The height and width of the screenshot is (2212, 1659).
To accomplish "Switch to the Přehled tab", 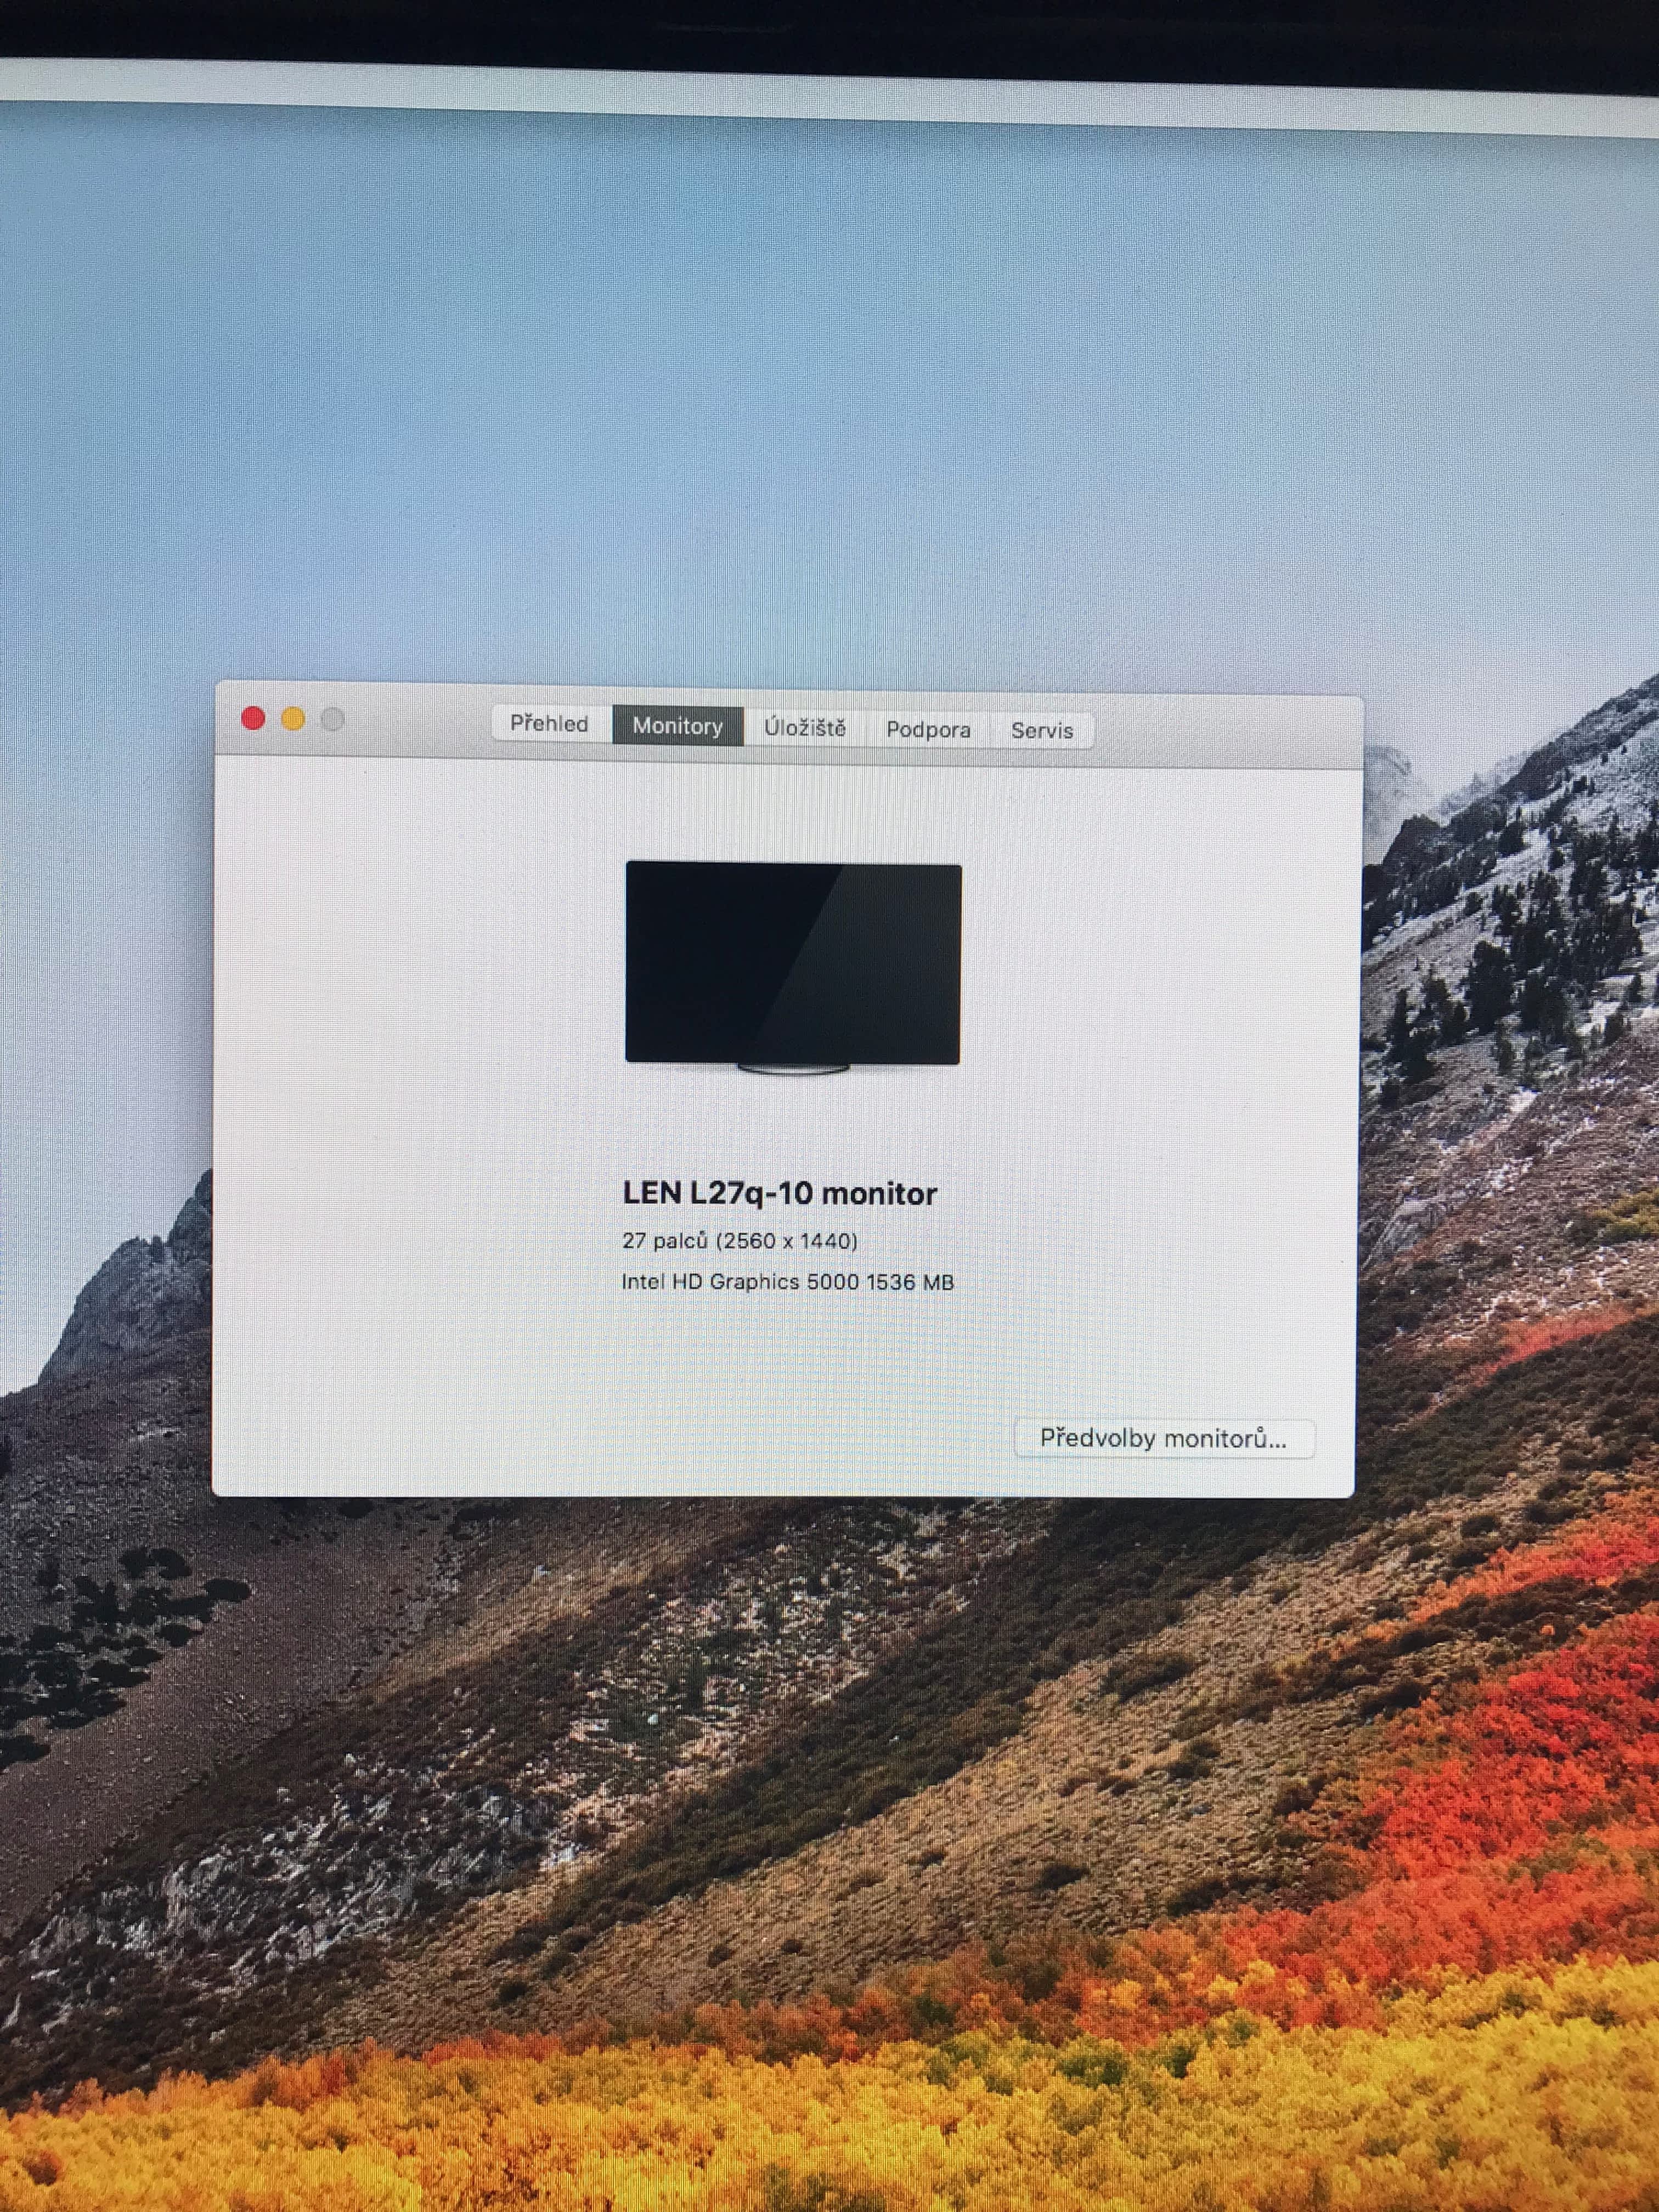I will 548,723.
